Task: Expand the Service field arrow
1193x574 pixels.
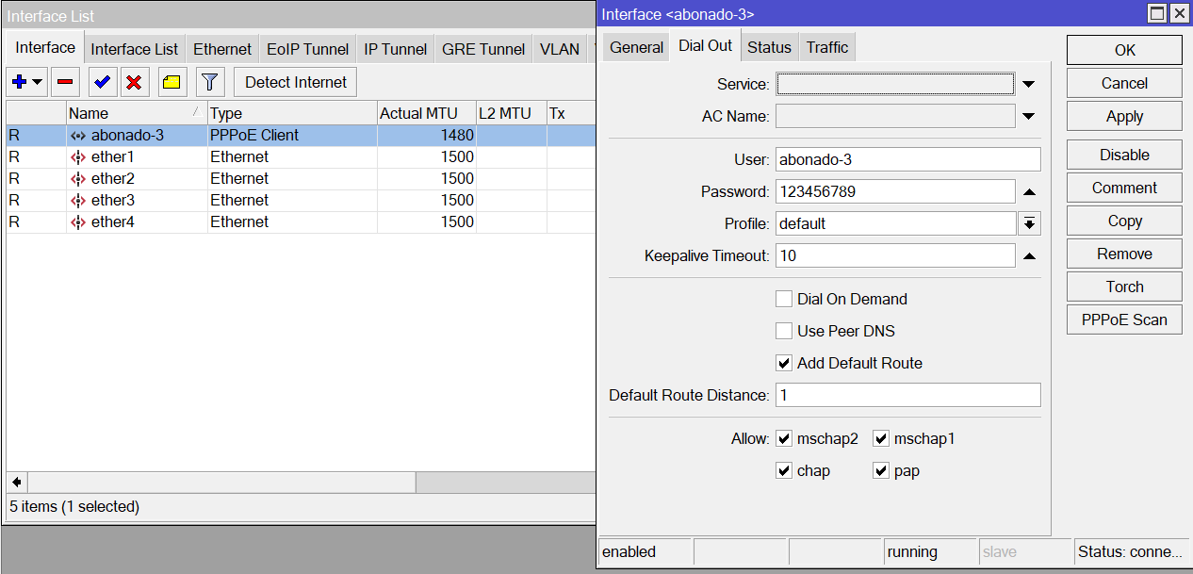Action: (x=1029, y=85)
